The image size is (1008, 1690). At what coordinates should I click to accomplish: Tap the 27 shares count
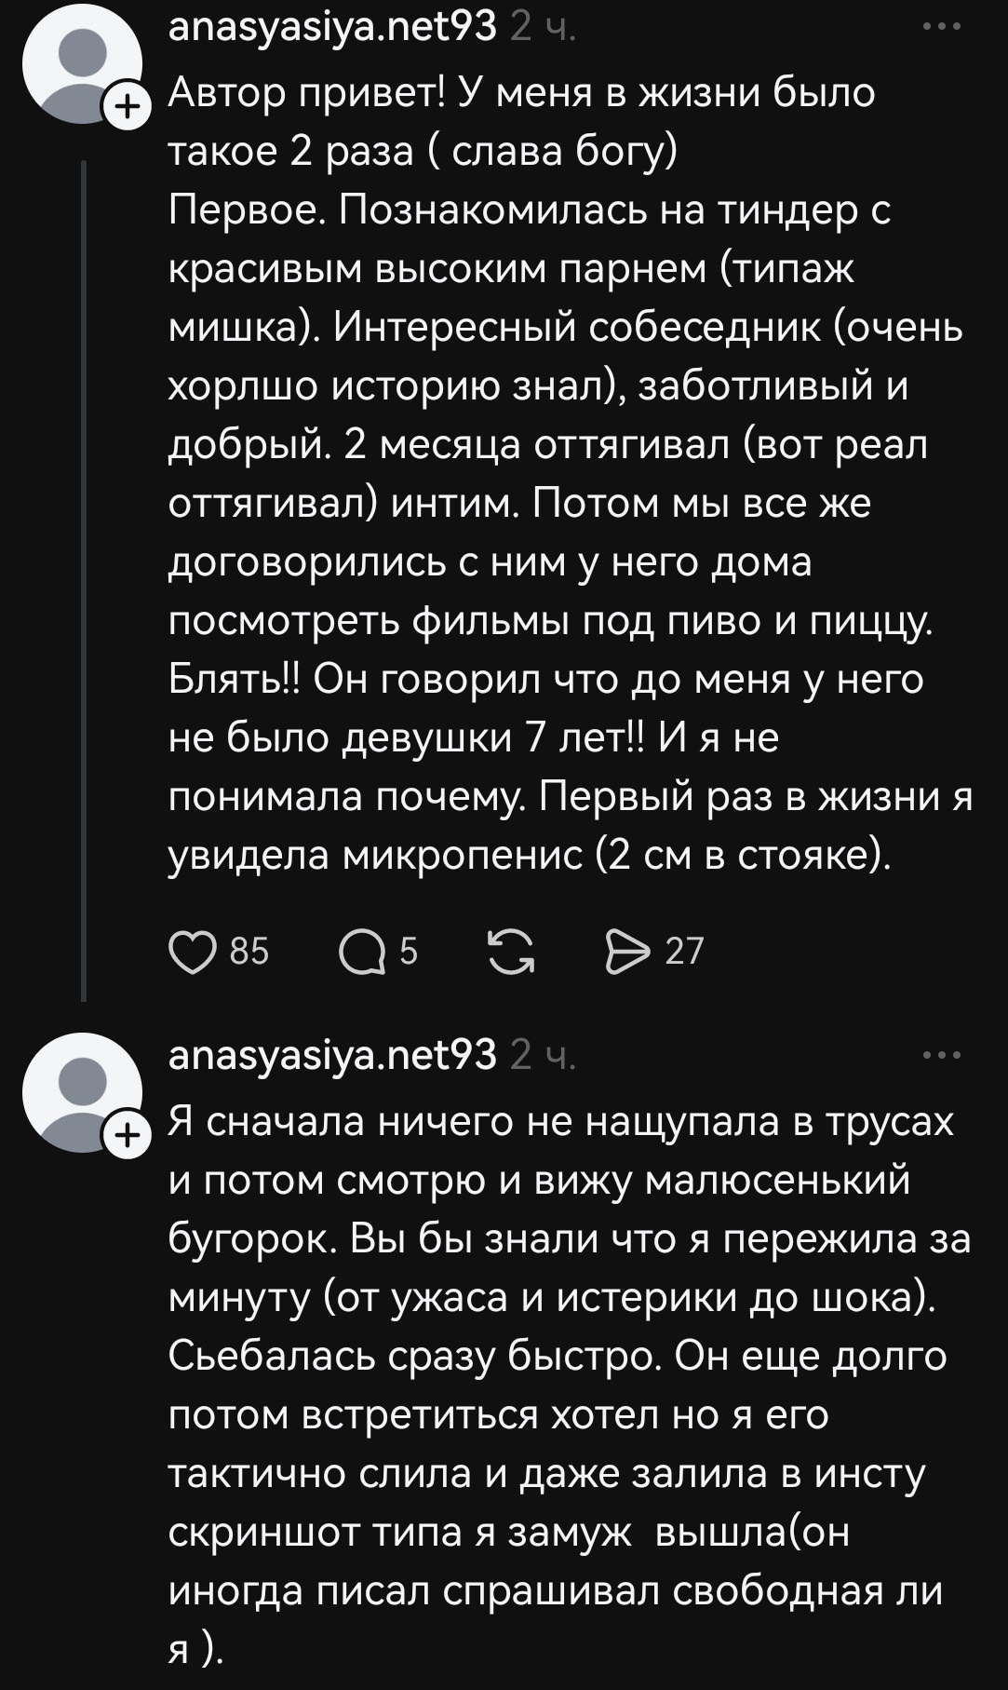[x=684, y=952]
